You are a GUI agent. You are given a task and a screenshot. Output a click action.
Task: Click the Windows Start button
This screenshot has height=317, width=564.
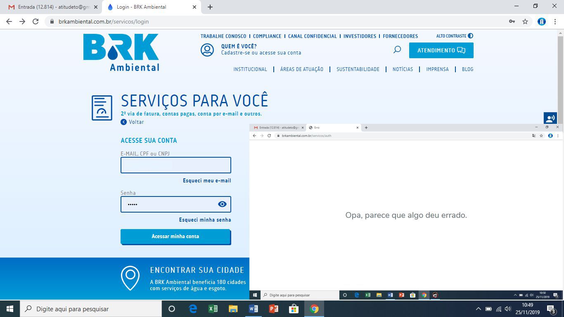pos(9,309)
